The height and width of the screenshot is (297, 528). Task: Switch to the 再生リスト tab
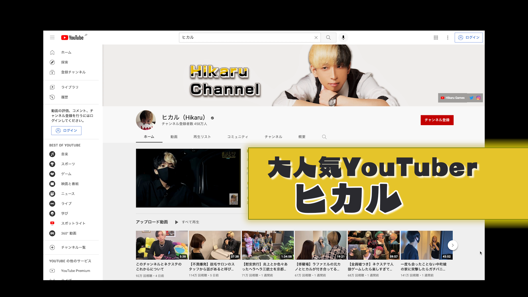coord(202,137)
